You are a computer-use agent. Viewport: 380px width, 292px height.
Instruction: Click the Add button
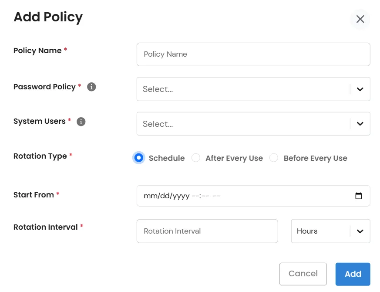tap(353, 274)
